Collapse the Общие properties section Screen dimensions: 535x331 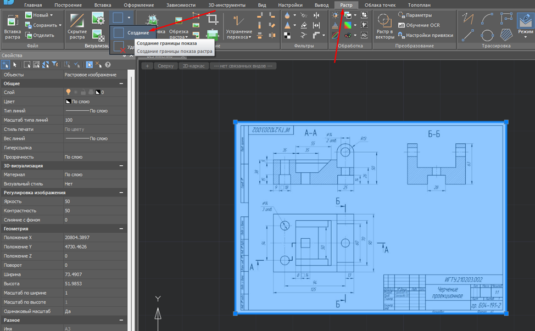121,83
